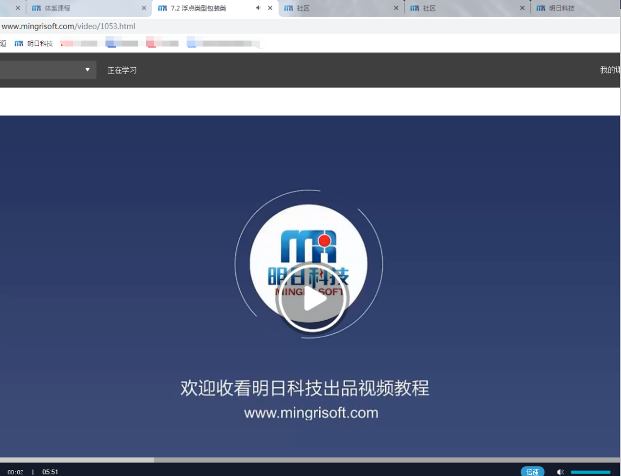The width and height of the screenshot is (621, 476).
Task: Toggle the video player volume speaker icon
Action: [x=560, y=472]
